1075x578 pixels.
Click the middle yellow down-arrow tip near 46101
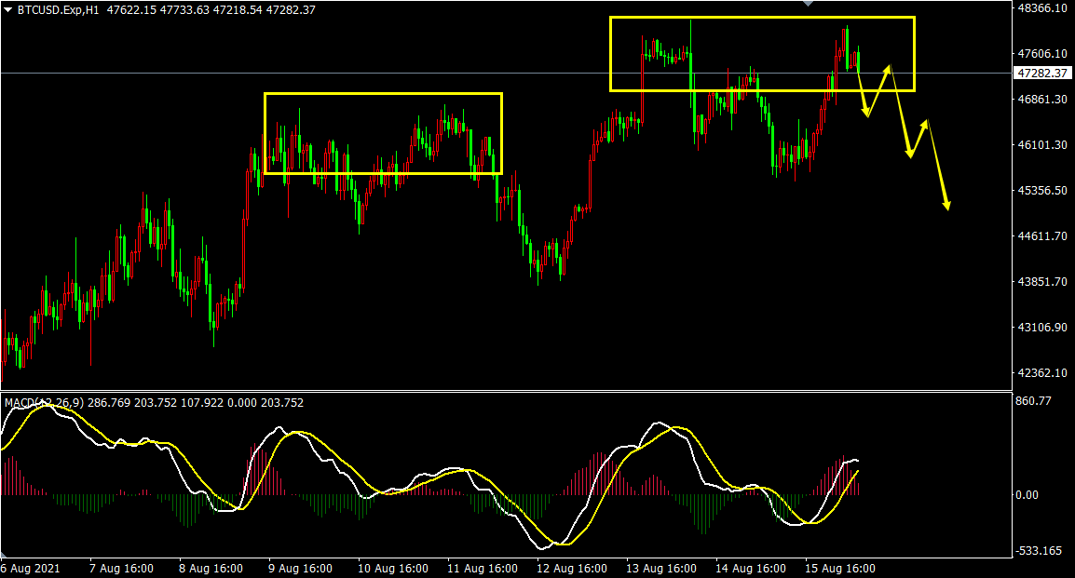click(910, 155)
